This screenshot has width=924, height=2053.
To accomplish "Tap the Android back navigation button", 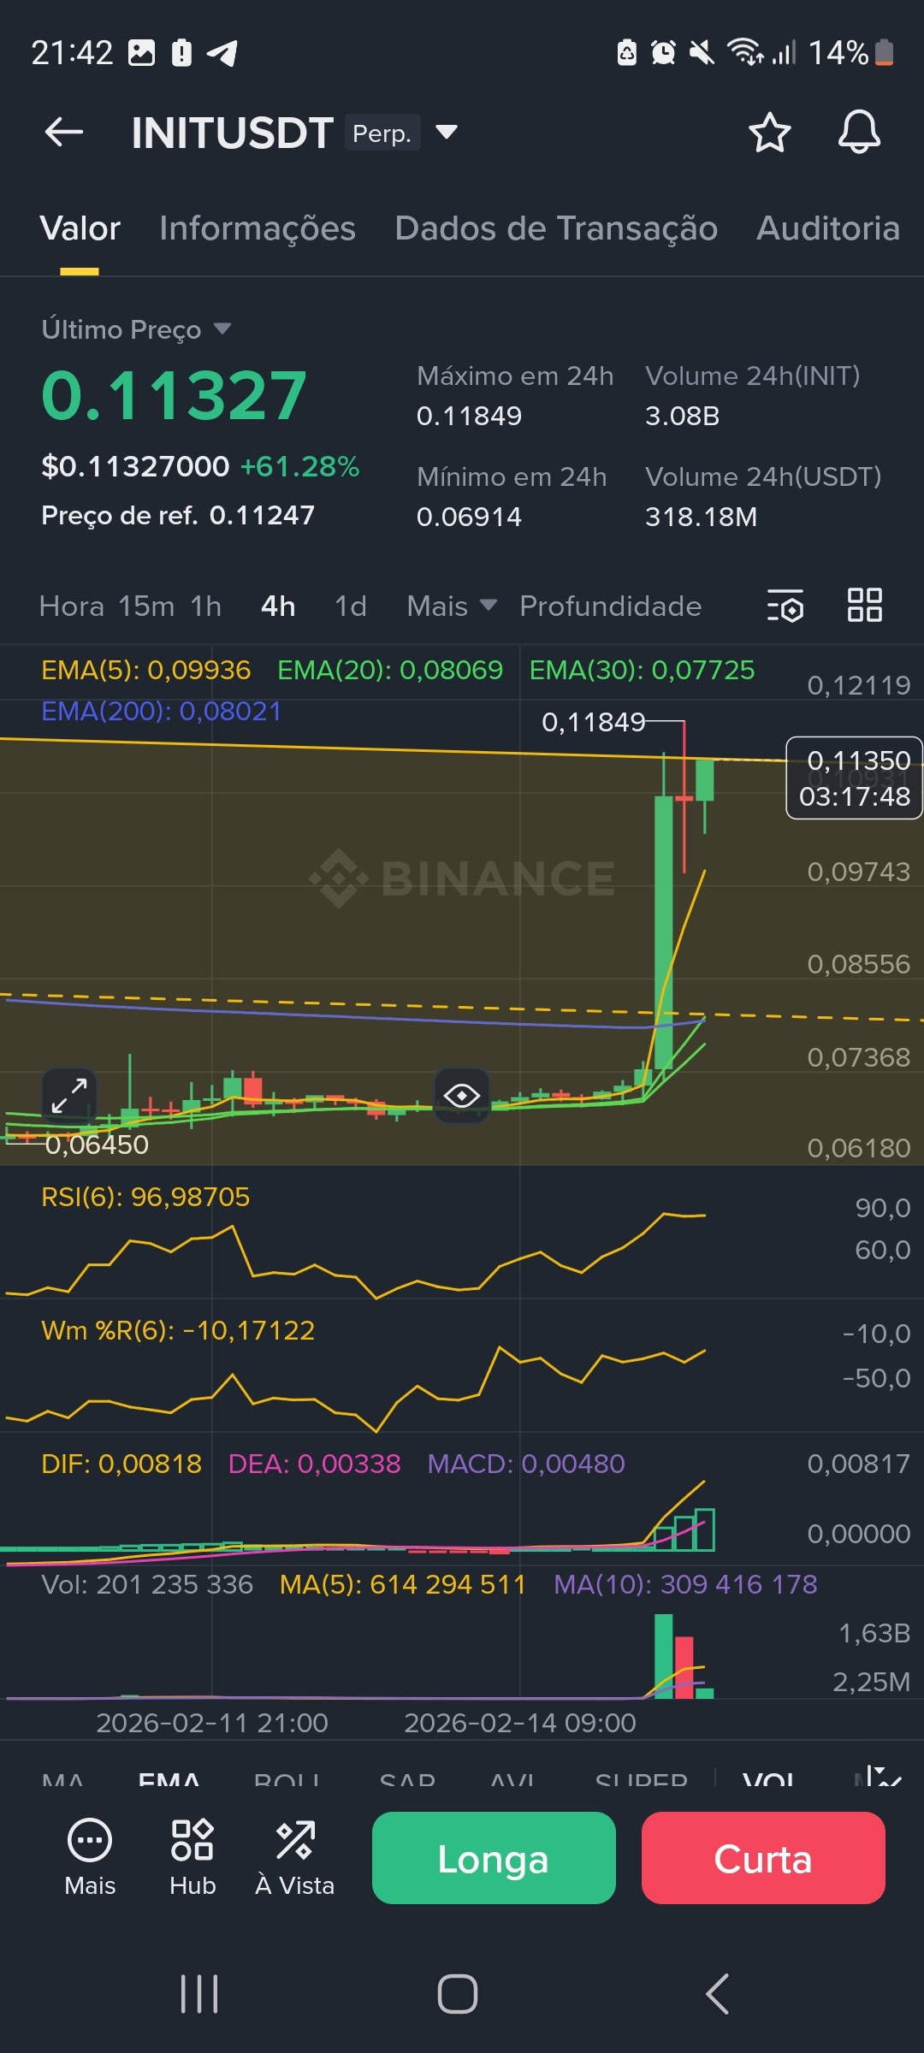I will [x=717, y=1994].
